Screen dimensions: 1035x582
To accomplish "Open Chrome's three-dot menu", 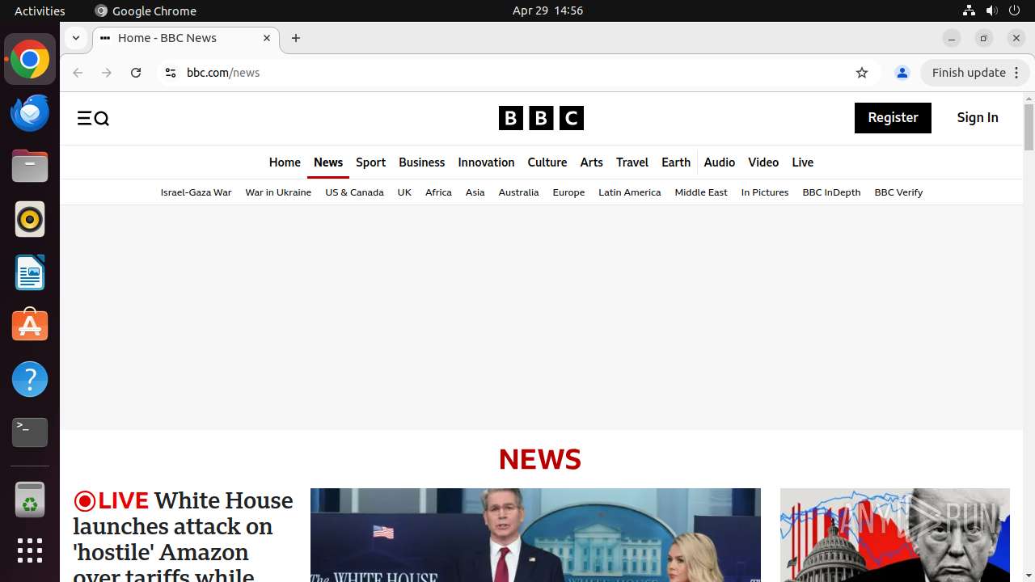I will point(1017,73).
